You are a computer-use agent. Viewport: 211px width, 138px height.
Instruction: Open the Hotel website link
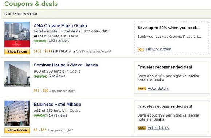coord(45,31)
